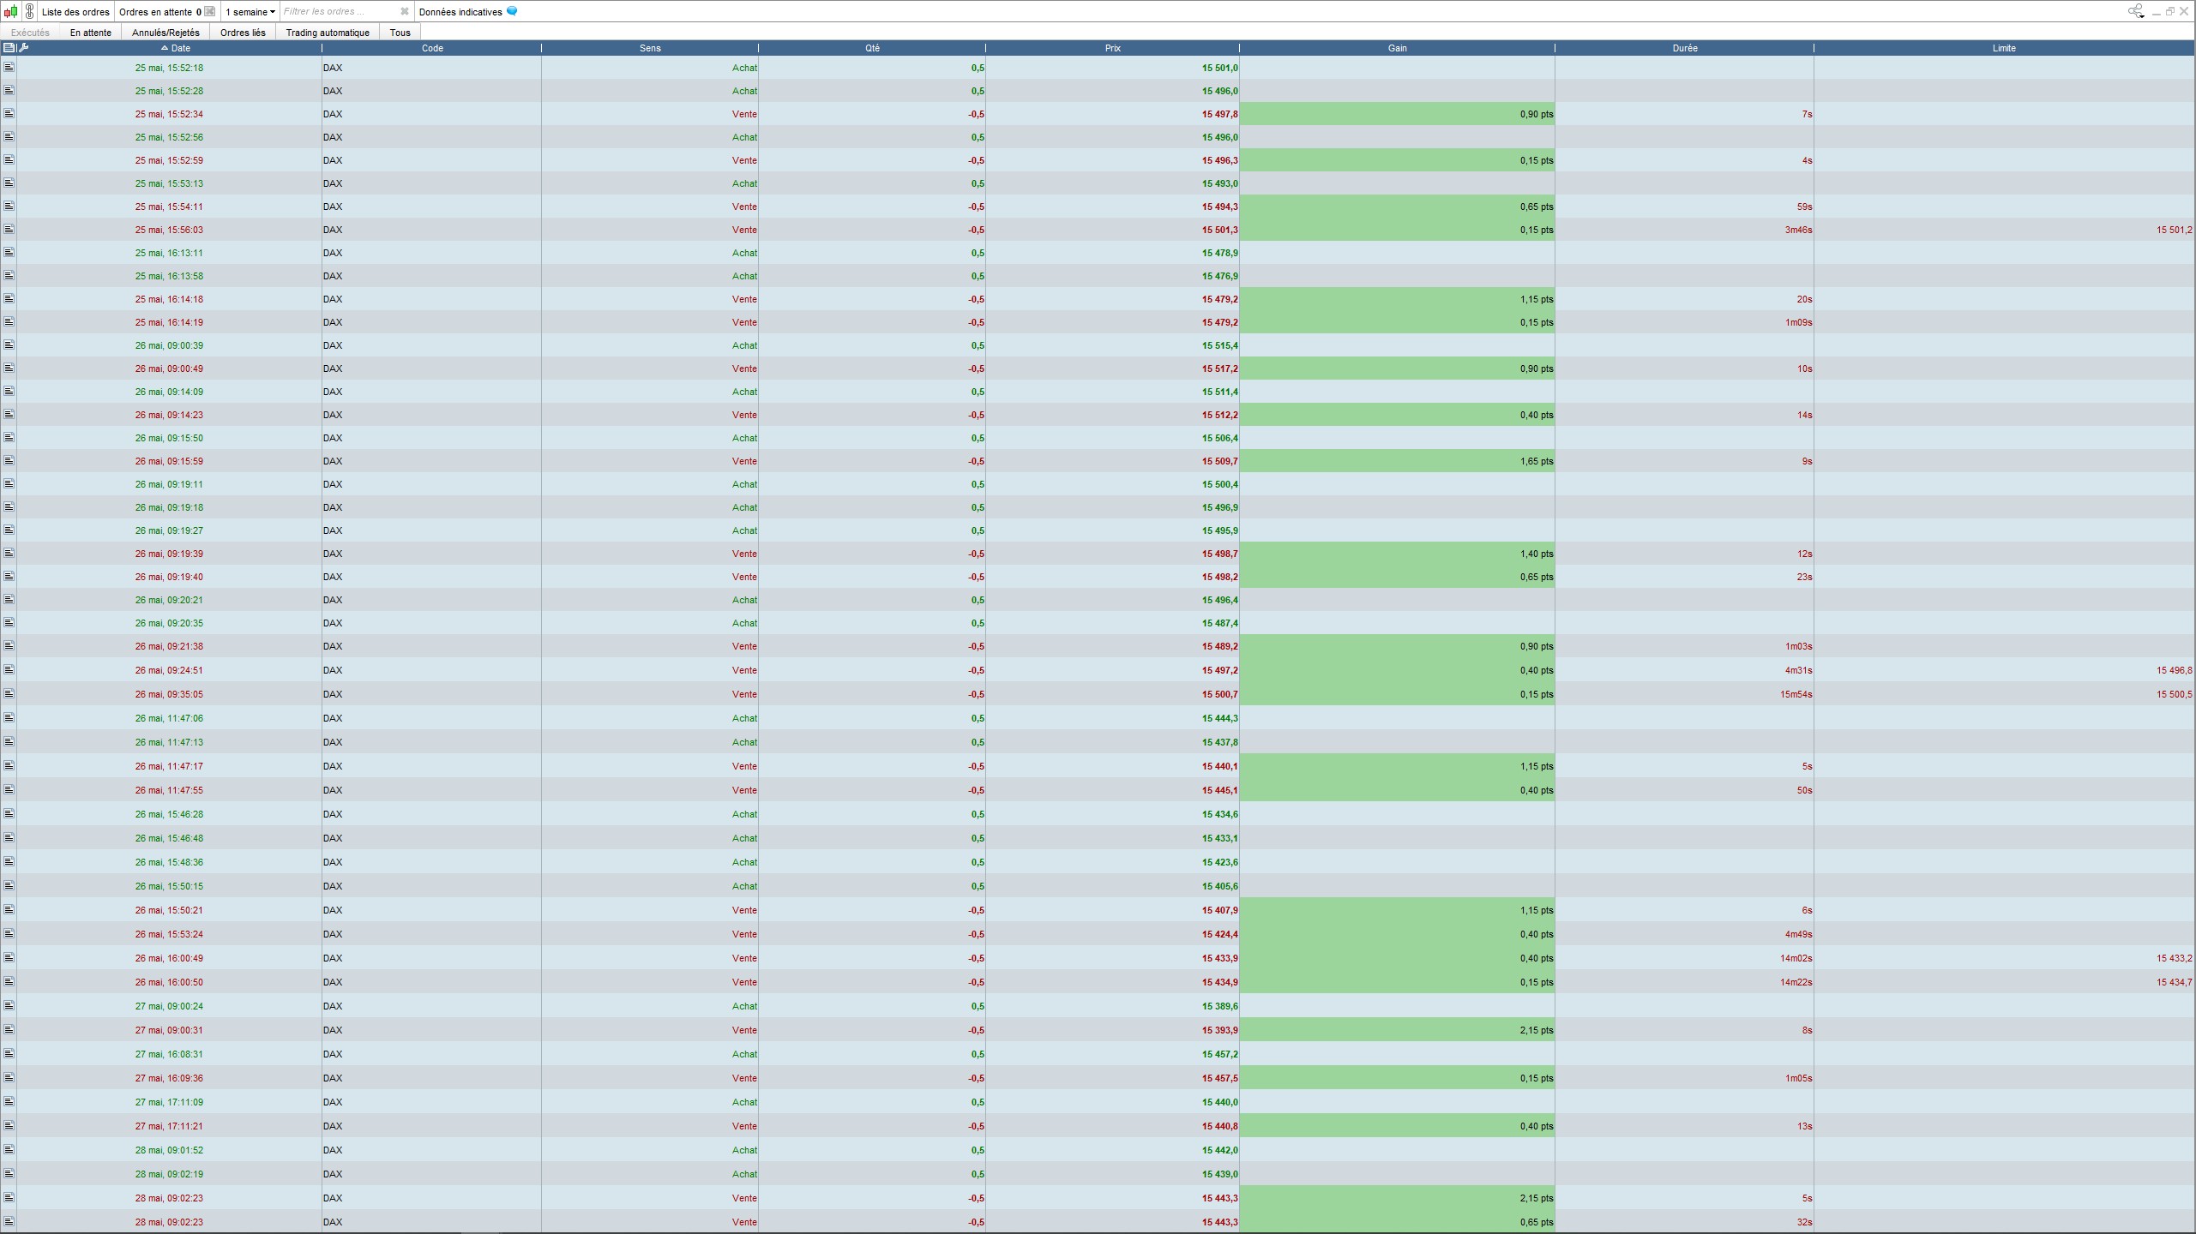Viewport: 2196px width, 1234px height.
Task: Click the chain link icon
Action: (x=30, y=12)
